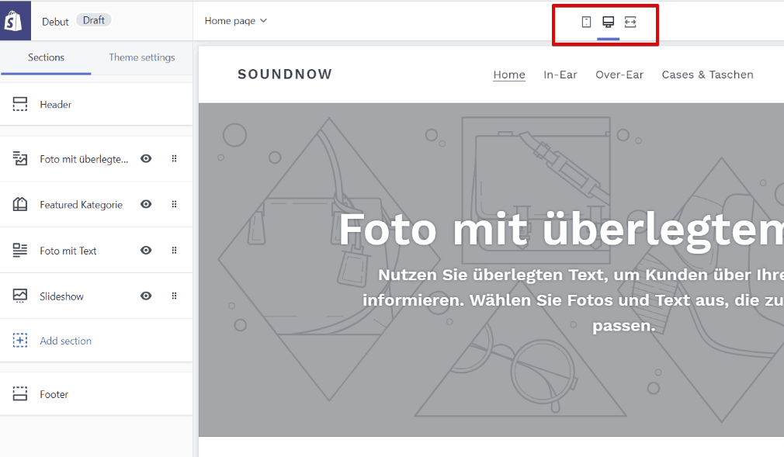The image size is (784, 457).
Task: Click the Shopify logo icon
Action: coord(13,20)
